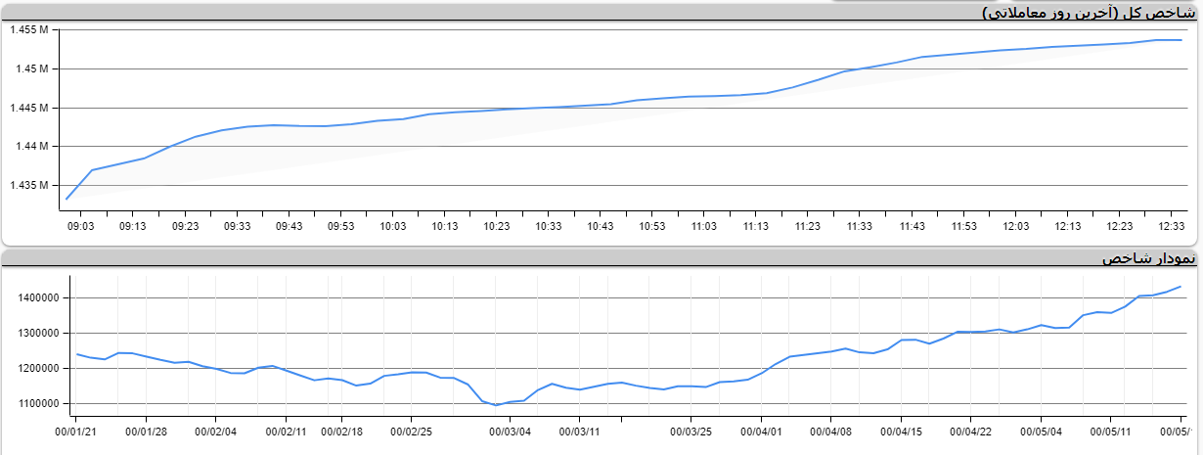This screenshot has width=1203, height=455.
Task: Click the 'نمودار شاخص' panel header
Action: (x=1147, y=258)
